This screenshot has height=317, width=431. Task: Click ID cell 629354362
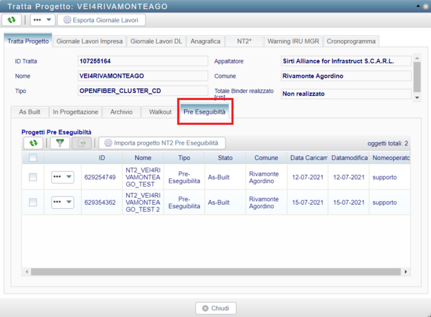pyautogui.click(x=100, y=203)
